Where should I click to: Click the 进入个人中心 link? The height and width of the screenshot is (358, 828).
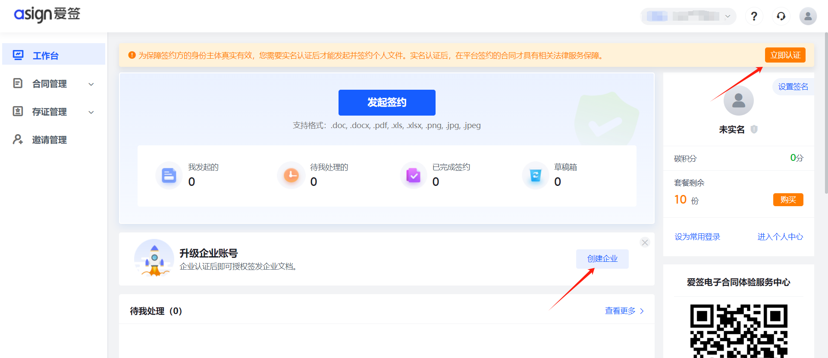pyautogui.click(x=780, y=237)
